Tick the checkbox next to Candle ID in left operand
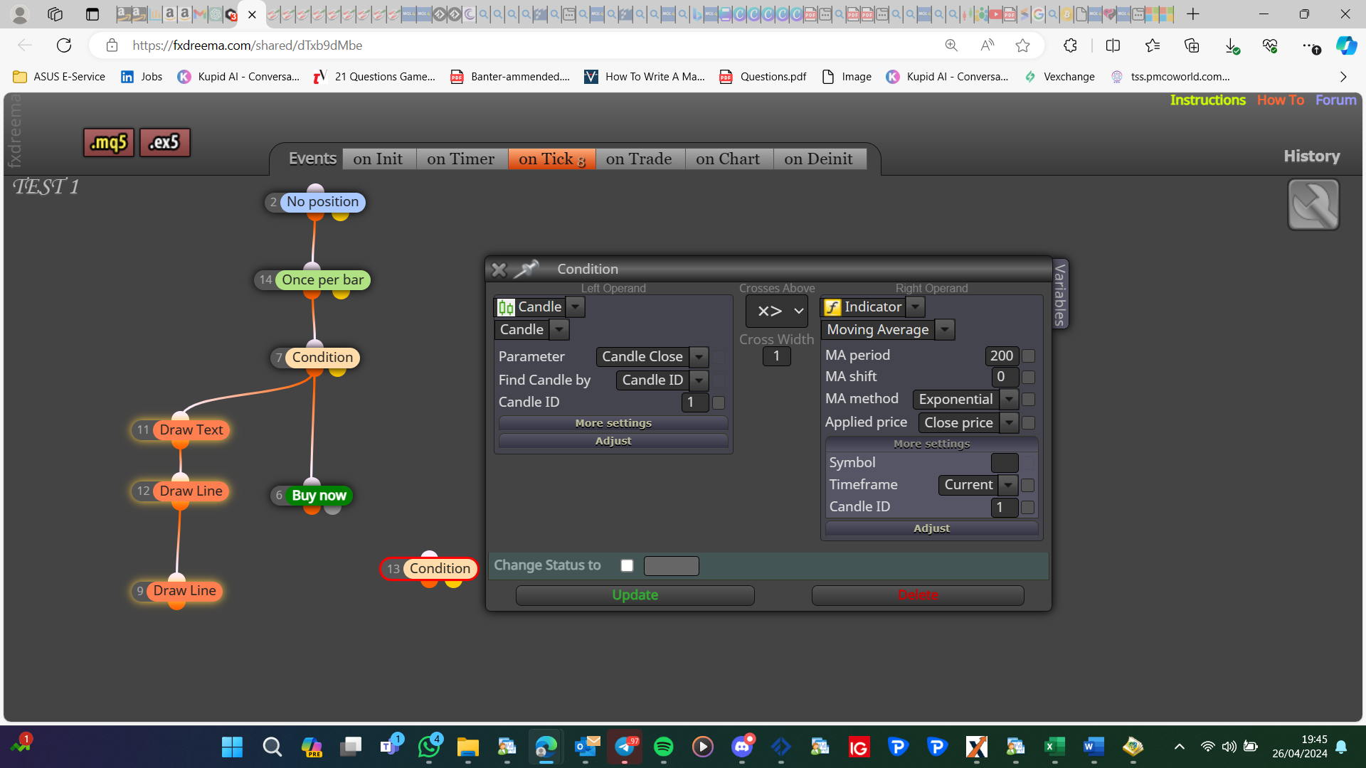Screen dimensions: 1366x768 pos(719,402)
